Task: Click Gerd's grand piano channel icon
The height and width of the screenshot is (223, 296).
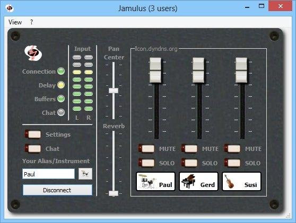Action: click(188, 181)
